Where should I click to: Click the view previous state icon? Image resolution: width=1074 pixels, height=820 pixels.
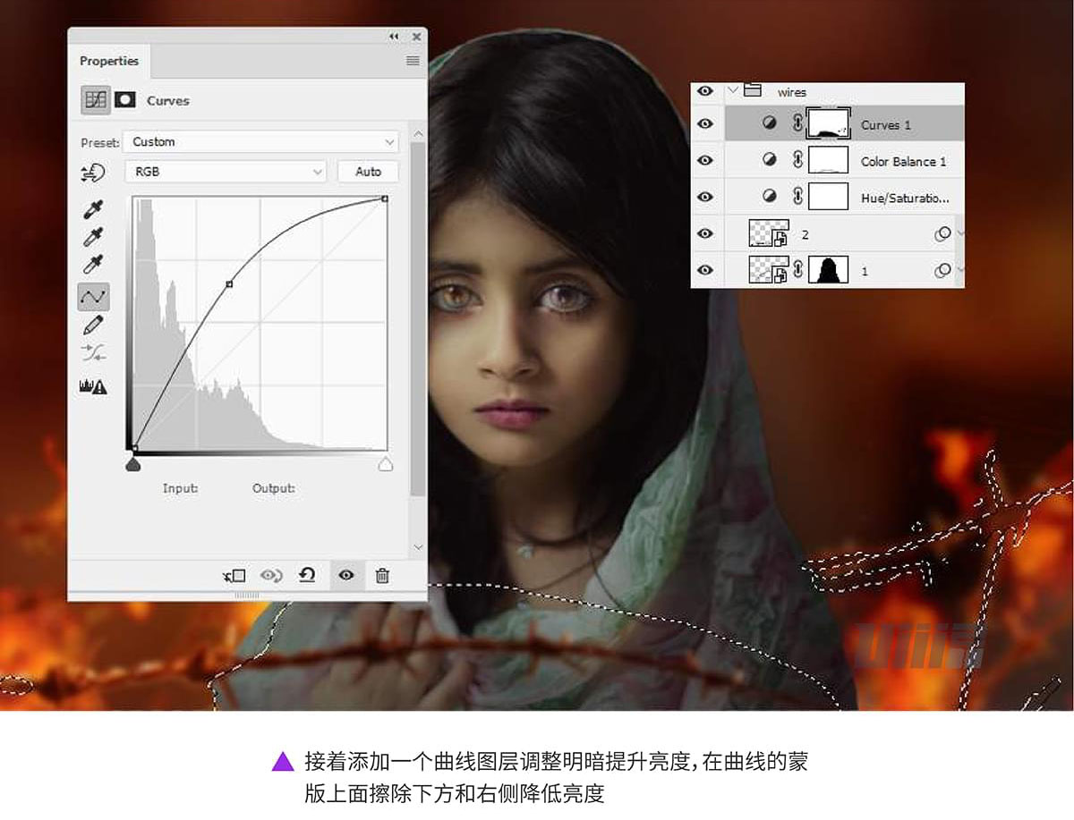271,576
